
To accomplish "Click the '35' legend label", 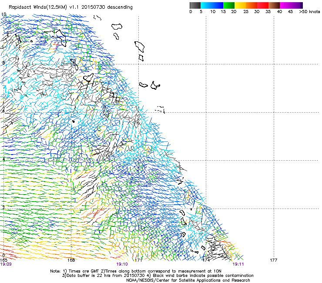I will pyautogui.click(x=268, y=12).
